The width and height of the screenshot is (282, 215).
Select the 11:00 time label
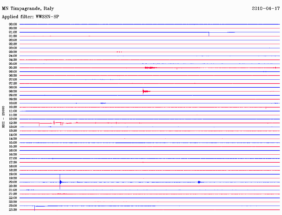pyautogui.click(x=13, y=111)
